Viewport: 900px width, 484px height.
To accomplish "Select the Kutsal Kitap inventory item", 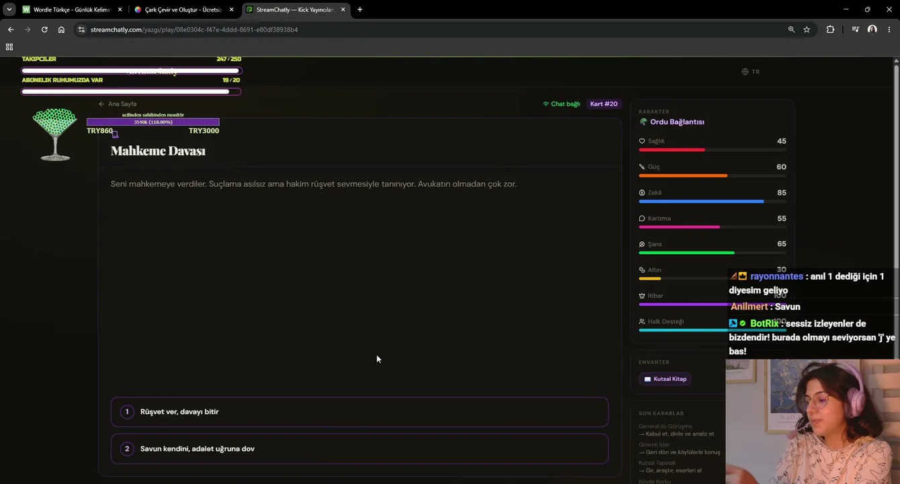I will 665,379.
